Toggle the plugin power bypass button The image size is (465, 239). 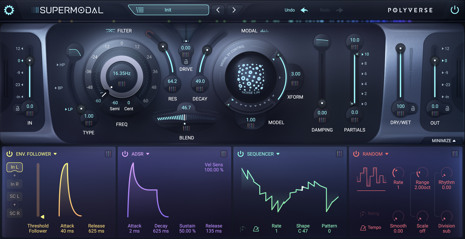pos(454,10)
